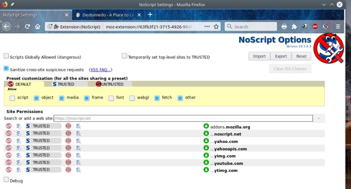Enable Scripts Globally Allowed checkbox
The height and width of the screenshot is (189, 351).
click(6, 56)
